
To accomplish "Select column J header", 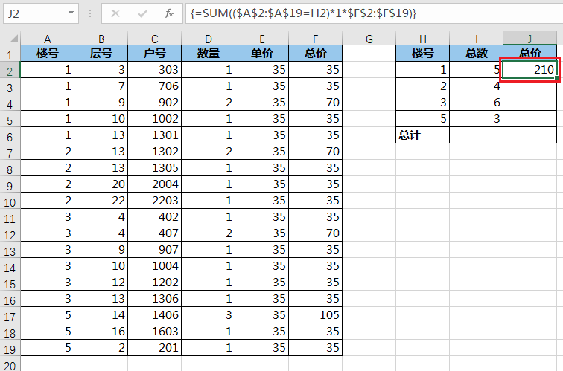I will click(x=530, y=39).
